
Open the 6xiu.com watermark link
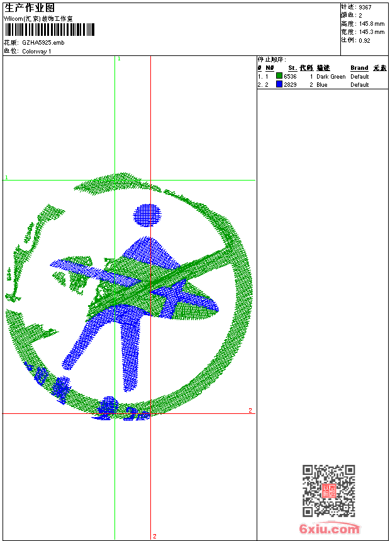(329, 529)
